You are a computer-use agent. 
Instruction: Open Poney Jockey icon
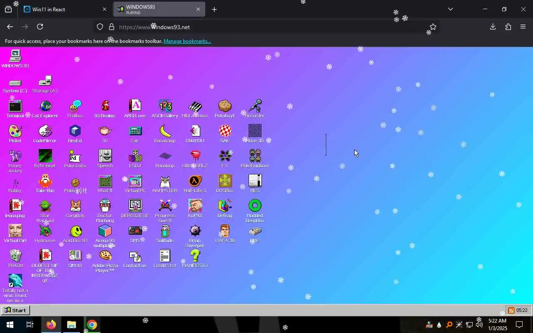point(15,161)
